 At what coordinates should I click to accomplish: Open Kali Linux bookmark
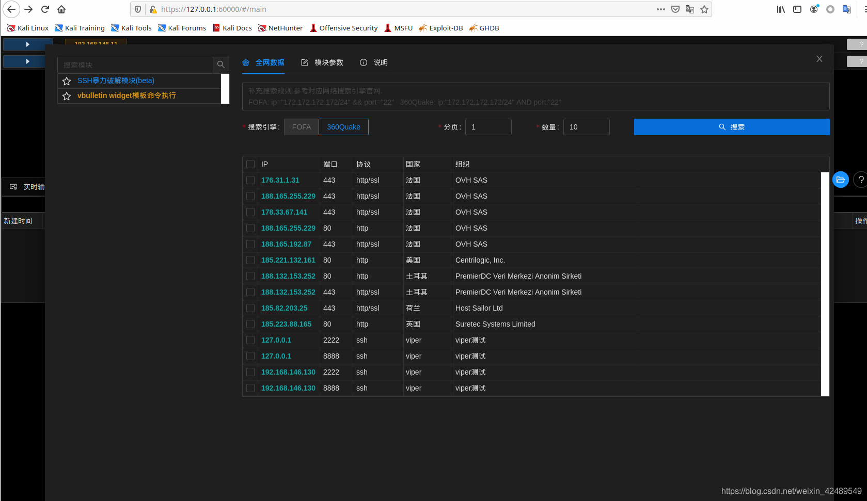point(28,28)
